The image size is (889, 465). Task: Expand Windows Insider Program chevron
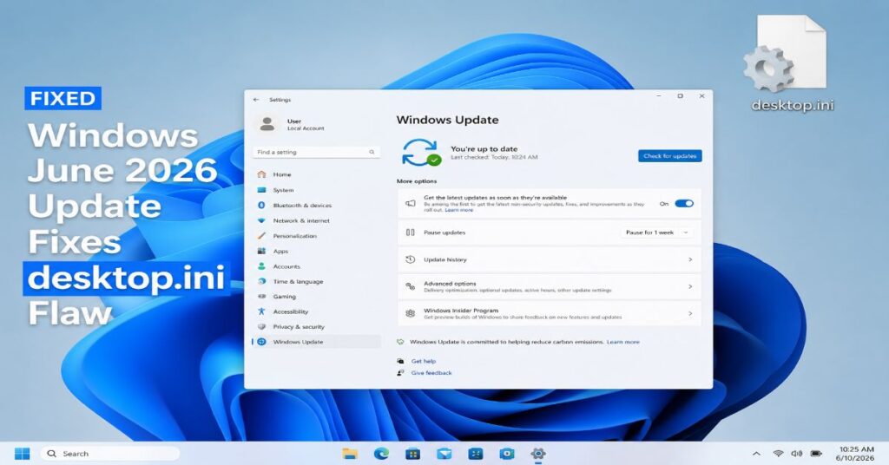(x=690, y=313)
